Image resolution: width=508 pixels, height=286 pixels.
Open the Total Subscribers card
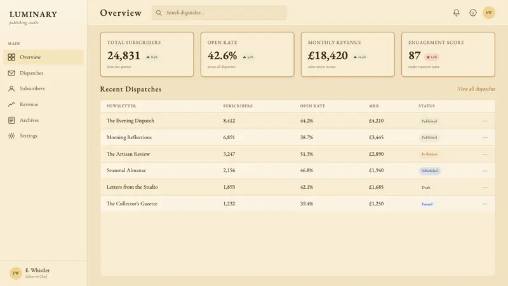147,55
